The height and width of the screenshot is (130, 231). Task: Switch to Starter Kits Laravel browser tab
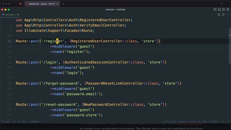pos(42,4)
